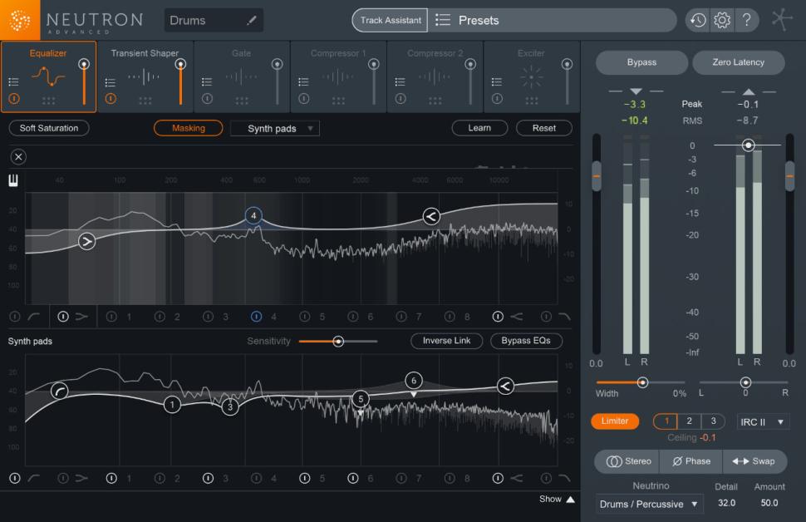Viewport: 806px width, 522px height.
Task: Open the Synth pads masking source dropdown
Action: 274,128
